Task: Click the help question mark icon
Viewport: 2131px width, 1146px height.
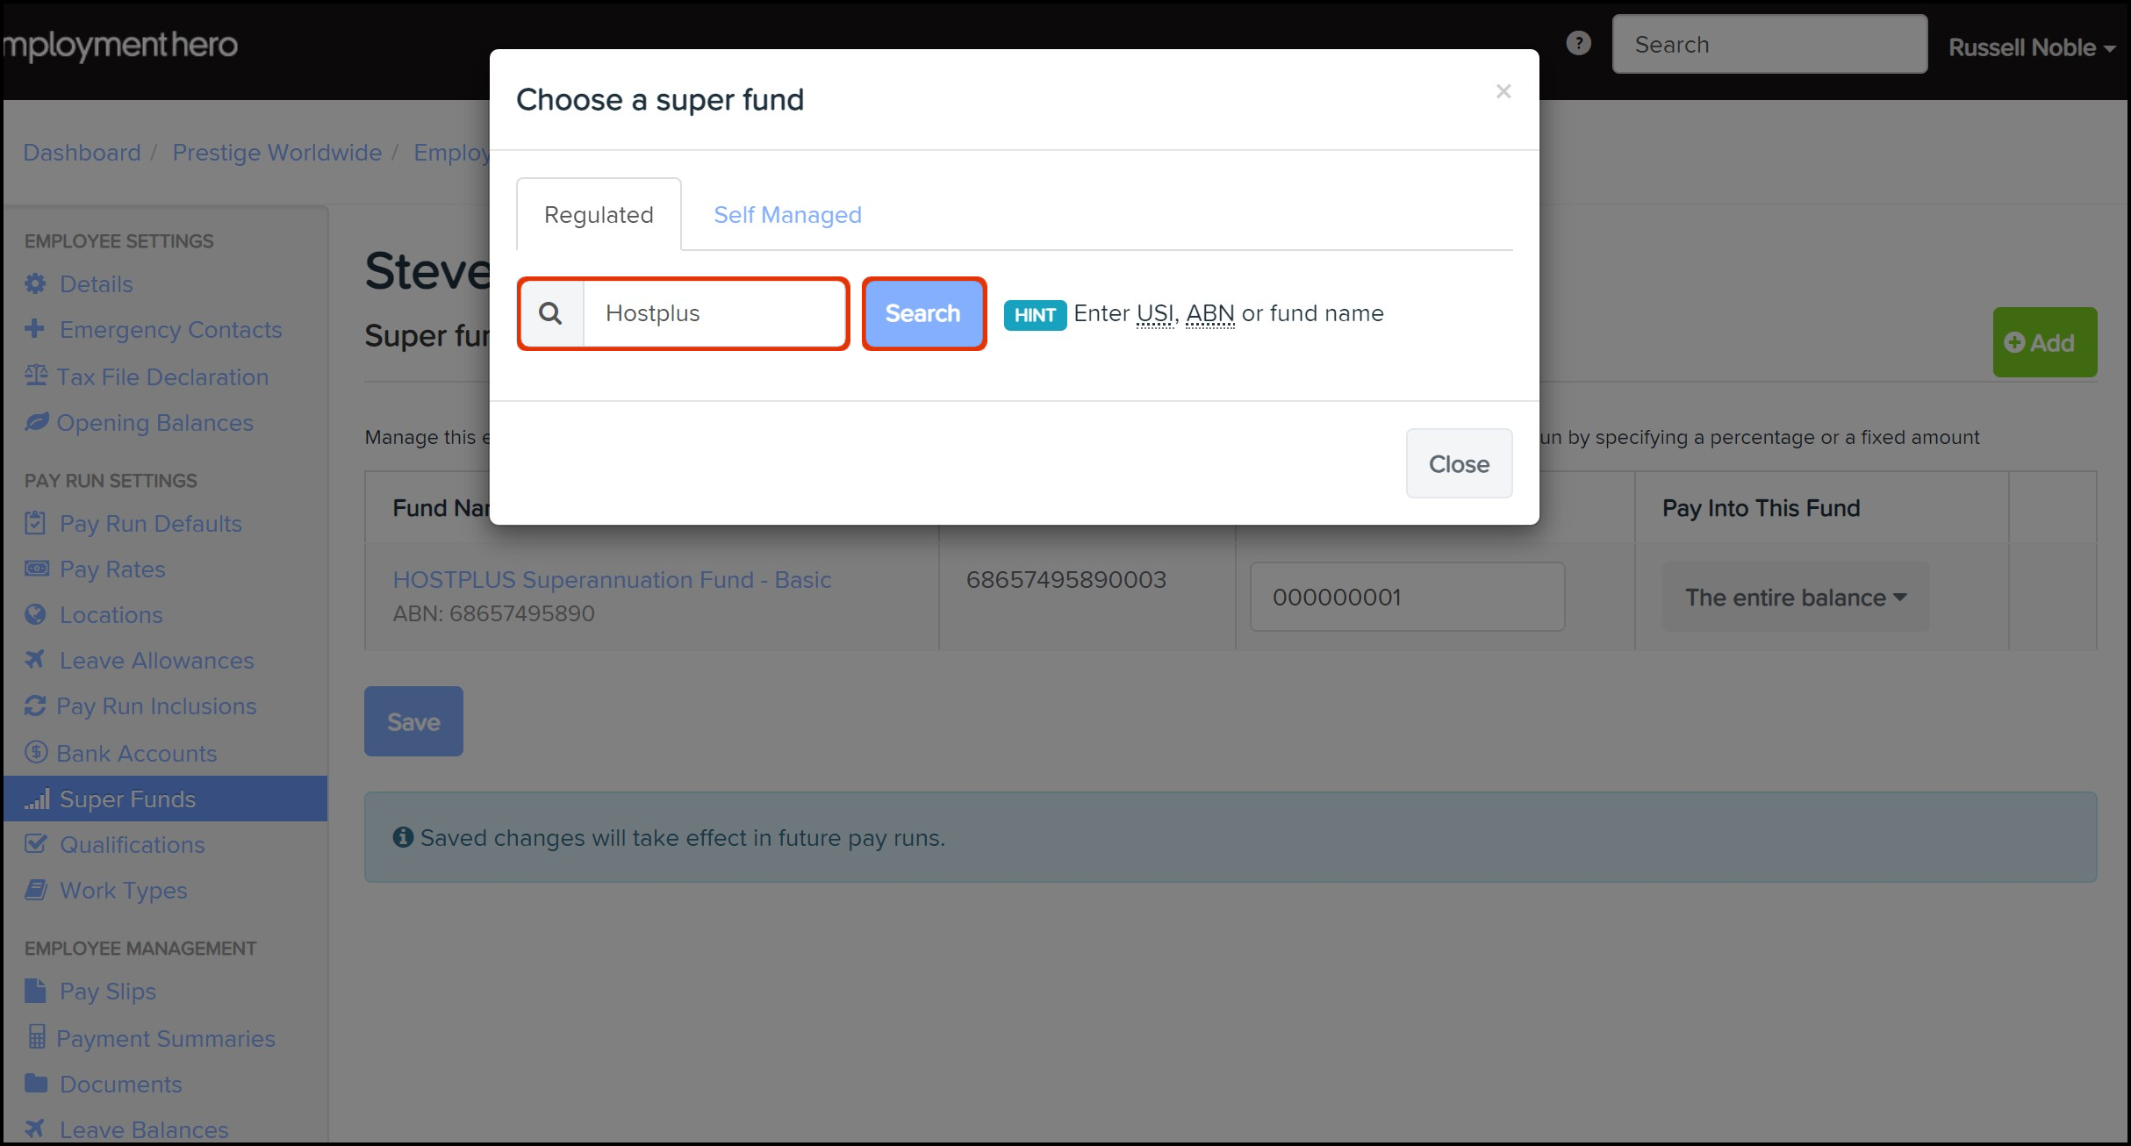Action: point(1578,44)
